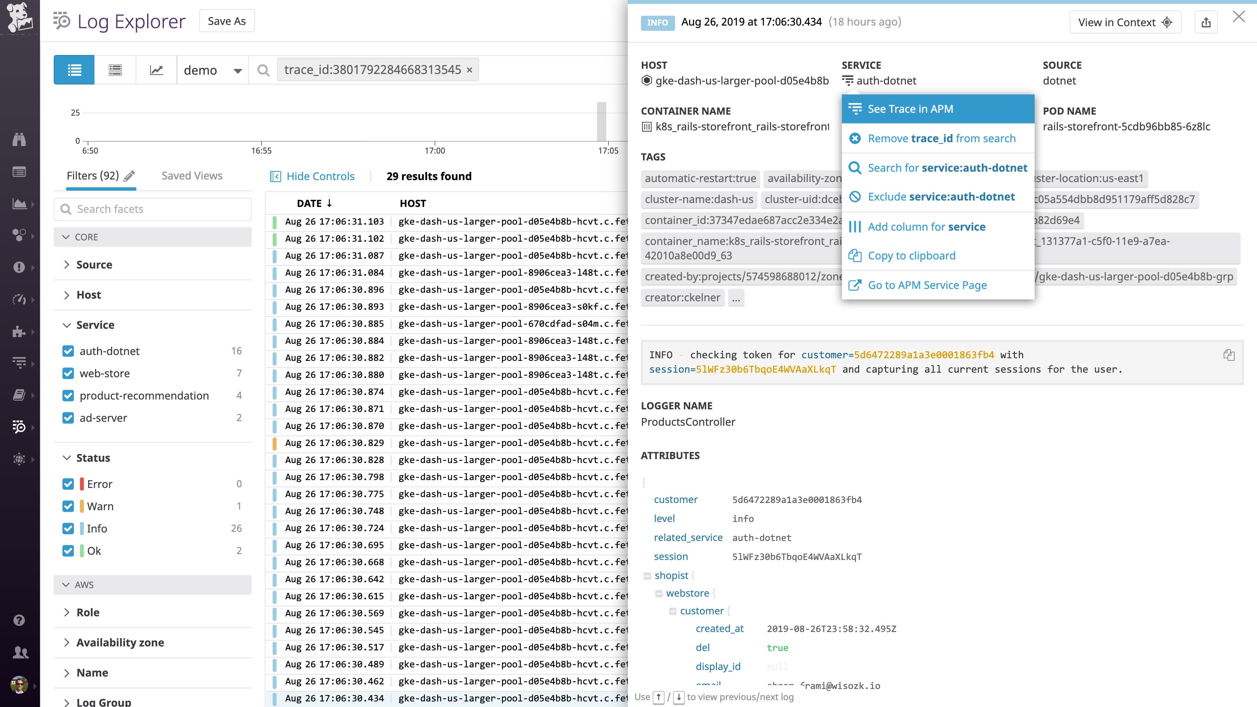This screenshot has height=707, width=1257.
Task: Switch to the Saved Views tab
Action: click(191, 176)
